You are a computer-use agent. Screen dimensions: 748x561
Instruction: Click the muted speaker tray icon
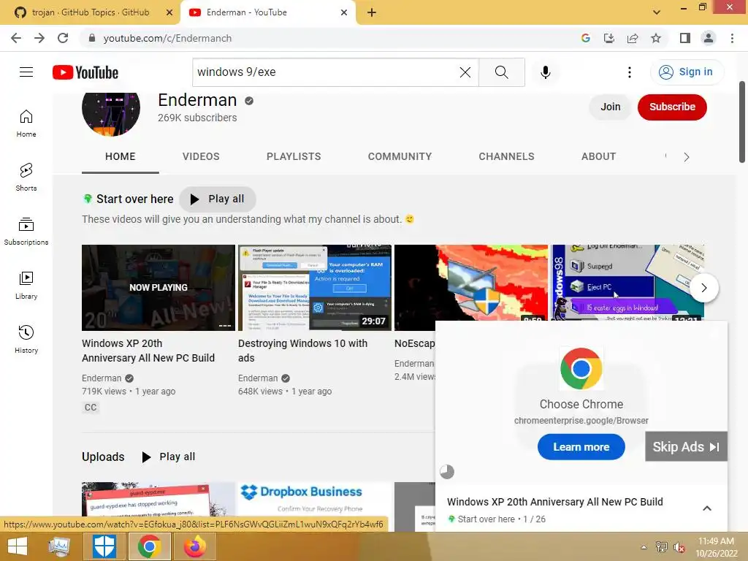point(679,546)
